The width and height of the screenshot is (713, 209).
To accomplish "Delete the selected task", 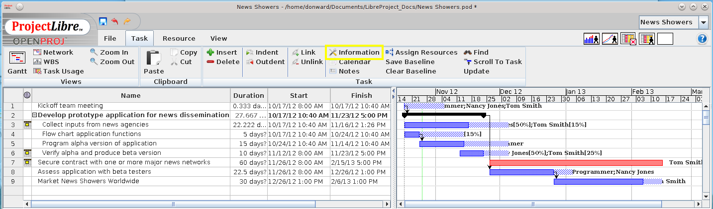I will (x=223, y=62).
